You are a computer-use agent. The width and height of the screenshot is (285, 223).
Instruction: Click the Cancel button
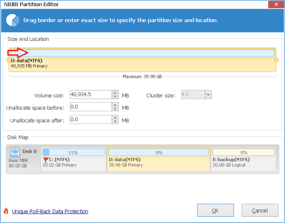pyautogui.click(x=260, y=210)
